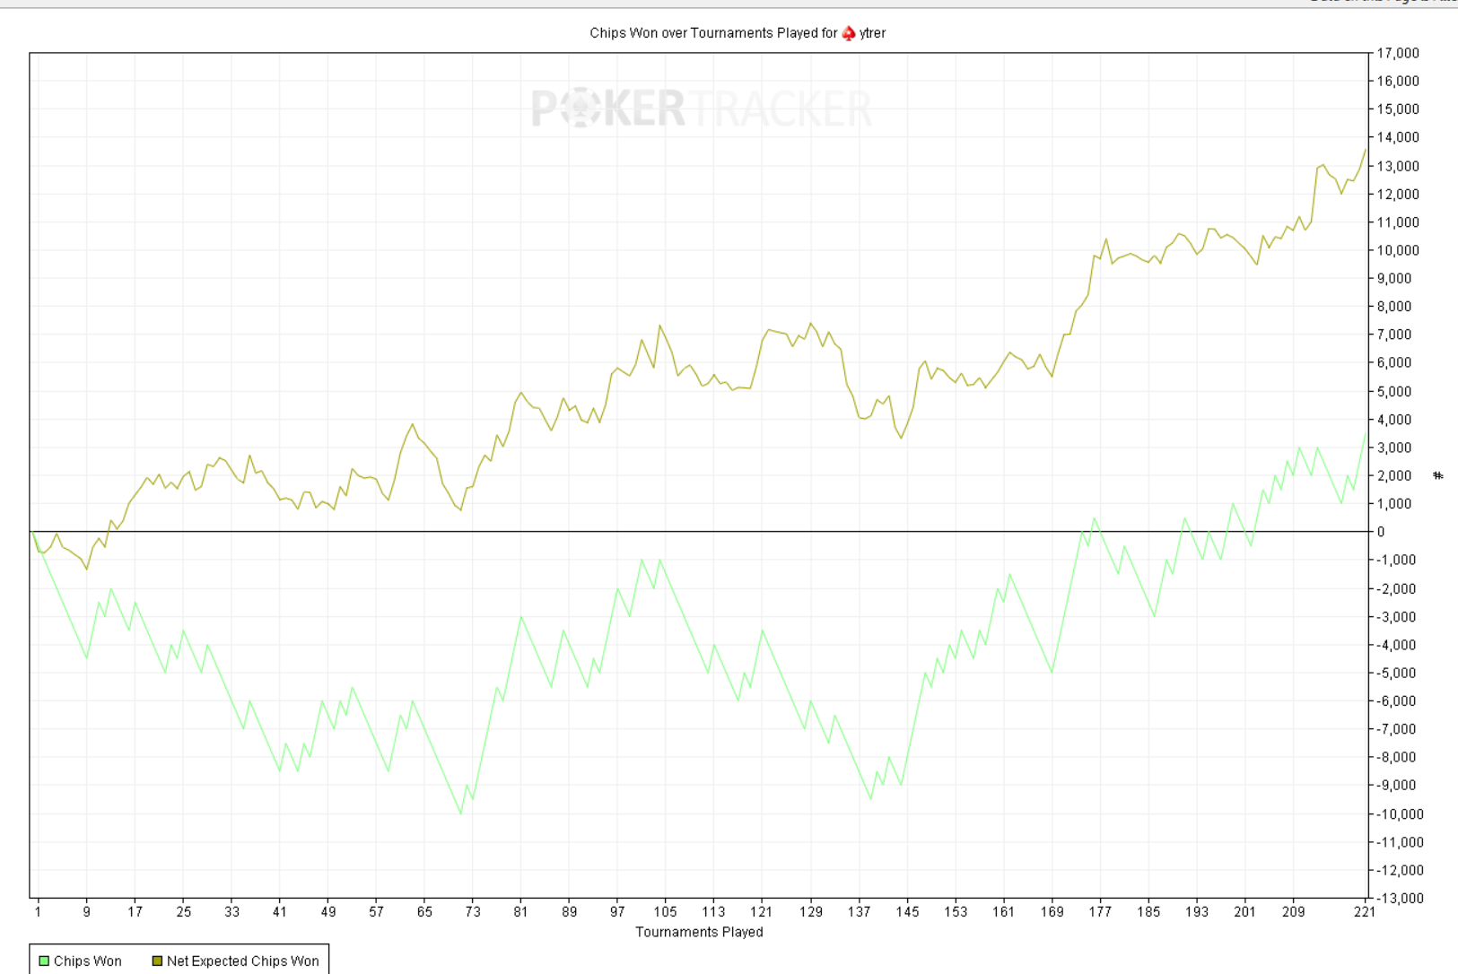Click x-axis tick label "113"
Image resolution: width=1458 pixels, height=974 pixels.
pyautogui.click(x=714, y=912)
